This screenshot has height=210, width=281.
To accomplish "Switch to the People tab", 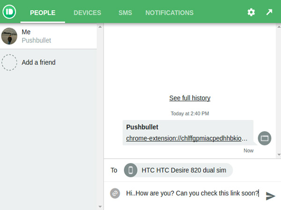I will coord(43,13).
